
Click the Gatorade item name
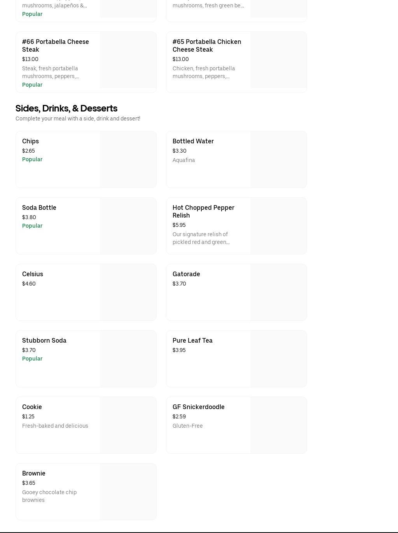tap(186, 274)
